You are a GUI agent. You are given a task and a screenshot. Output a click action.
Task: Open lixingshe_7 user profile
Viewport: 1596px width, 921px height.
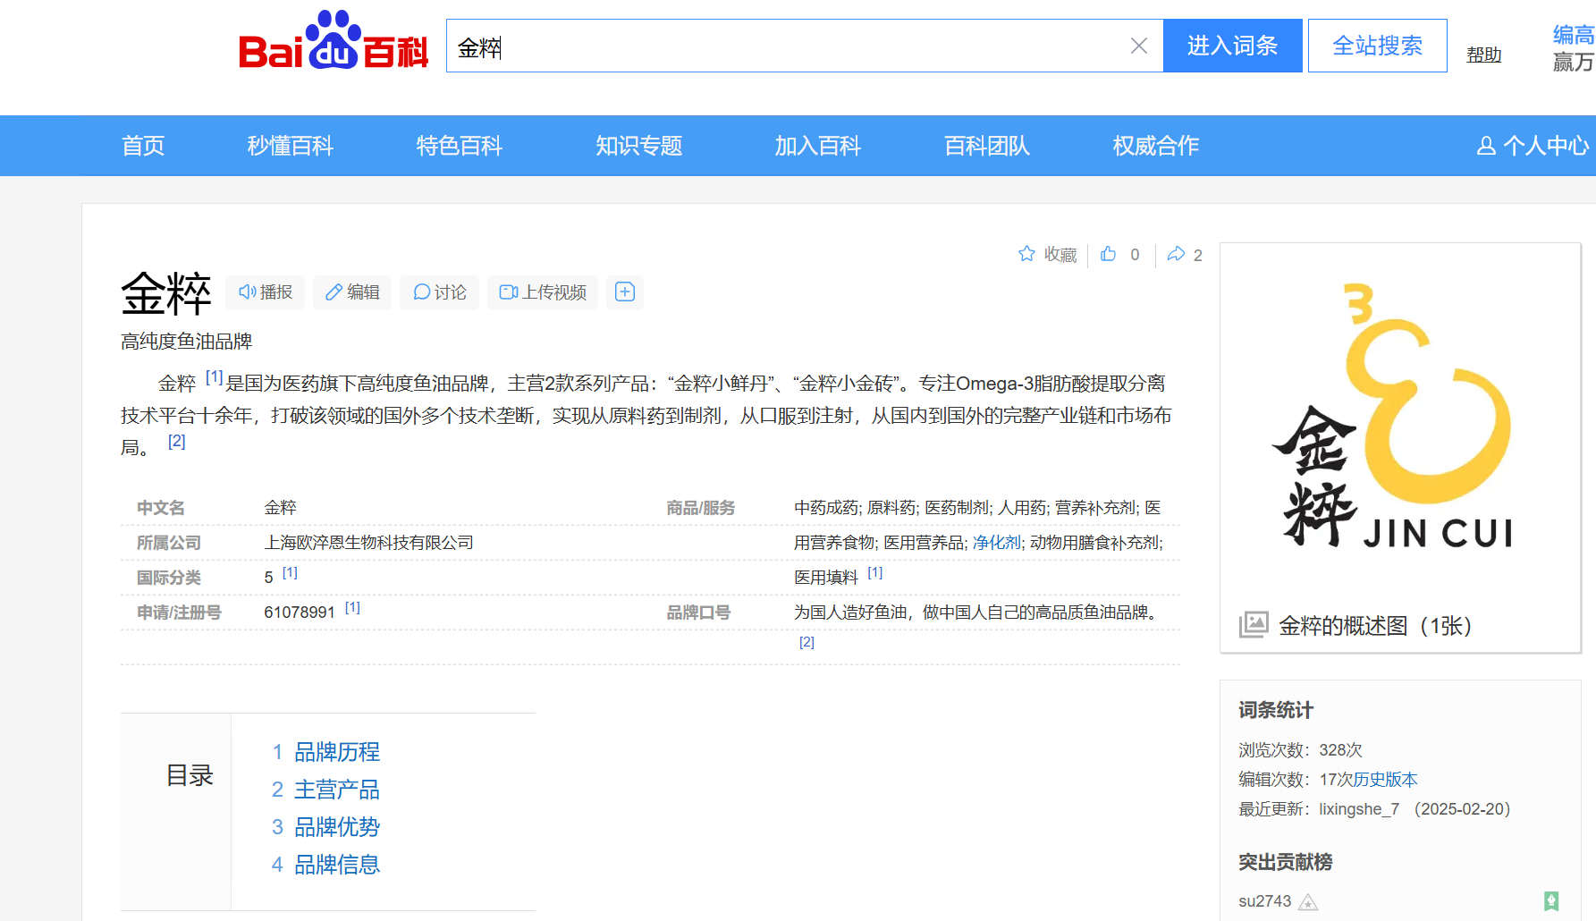click(1359, 809)
